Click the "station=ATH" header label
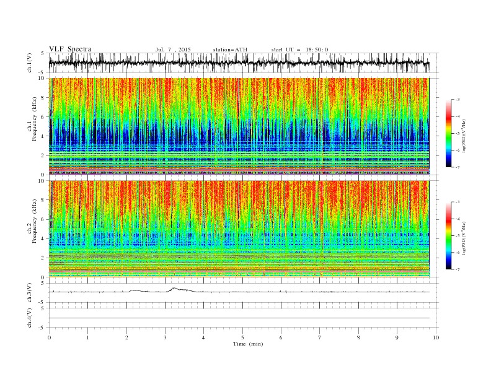Screen dimensions: 491x379 [x=230, y=50]
